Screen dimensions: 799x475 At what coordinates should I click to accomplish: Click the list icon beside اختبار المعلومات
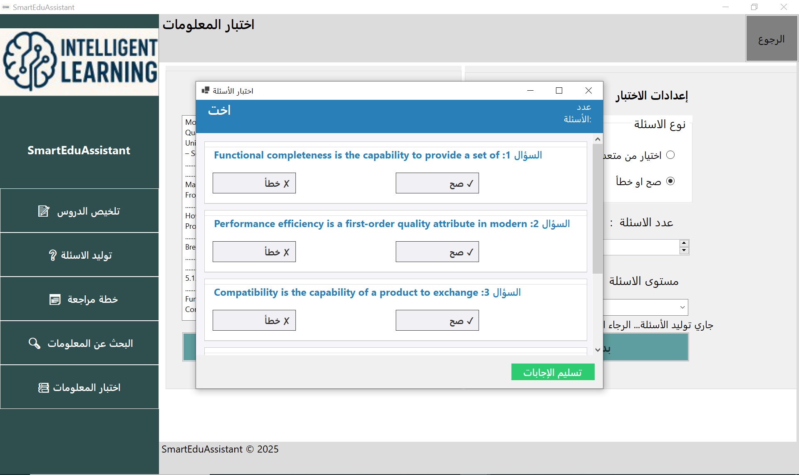[x=43, y=388]
